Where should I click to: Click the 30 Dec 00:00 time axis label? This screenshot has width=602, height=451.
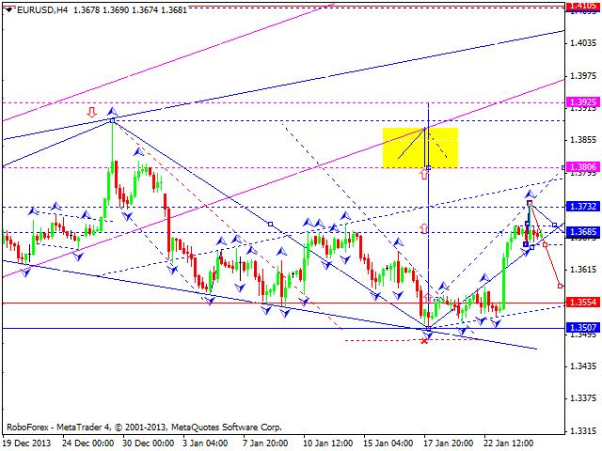pos(149,443)
